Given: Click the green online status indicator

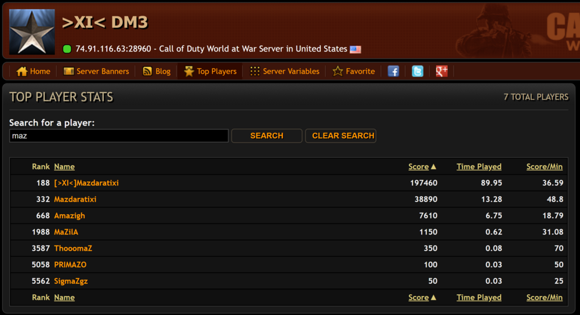Looking at the screenshot, I should 67,49.
